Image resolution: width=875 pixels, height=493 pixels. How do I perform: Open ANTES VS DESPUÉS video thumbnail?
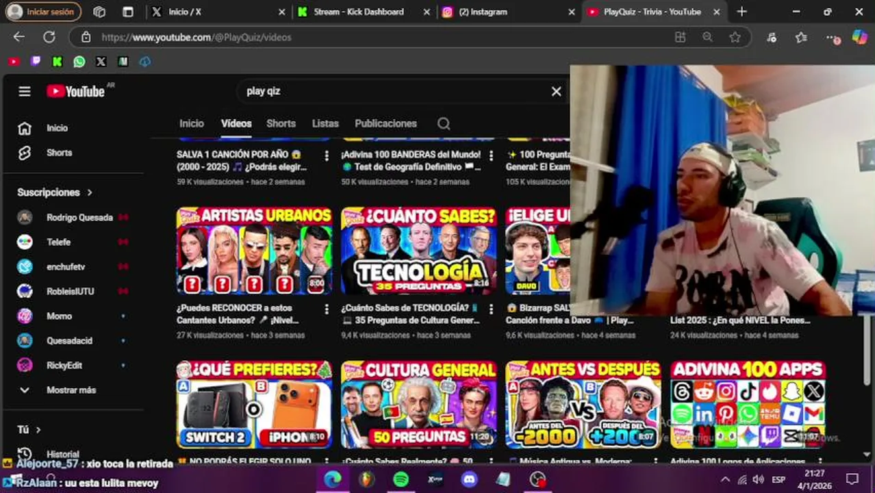[x=583, y=404]
